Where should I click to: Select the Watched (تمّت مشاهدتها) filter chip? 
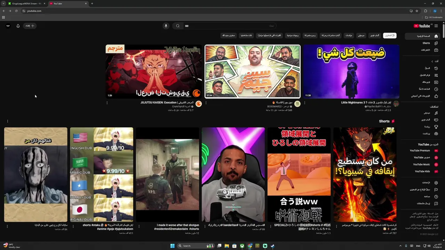coord(246,35)
